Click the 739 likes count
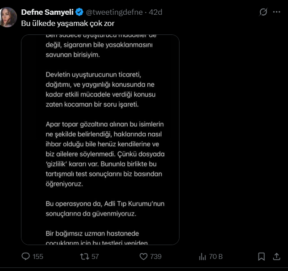288x271 pixels. (x=156, y=257)
